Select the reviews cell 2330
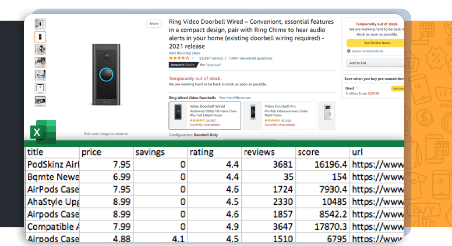The height and width of the screenshot is (246, 452). [x=269, y=202]
